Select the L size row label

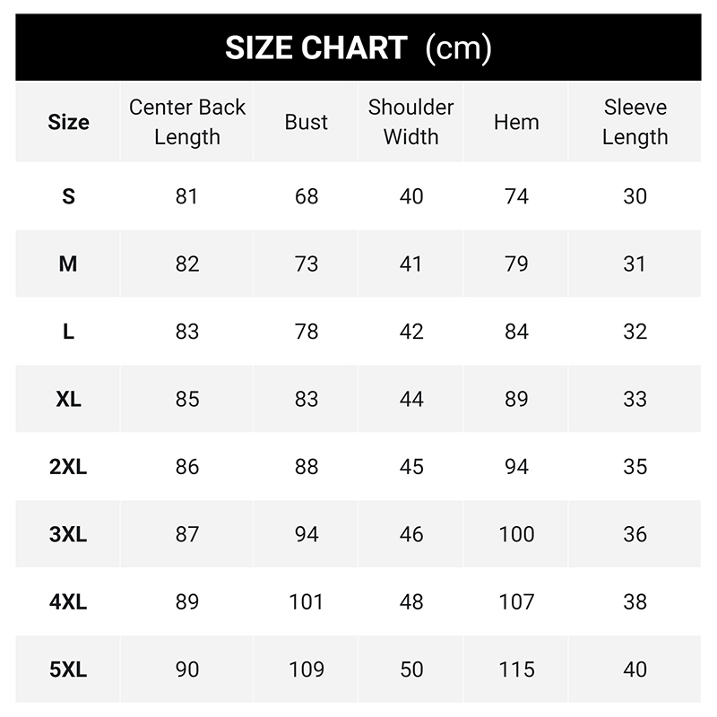68,332
